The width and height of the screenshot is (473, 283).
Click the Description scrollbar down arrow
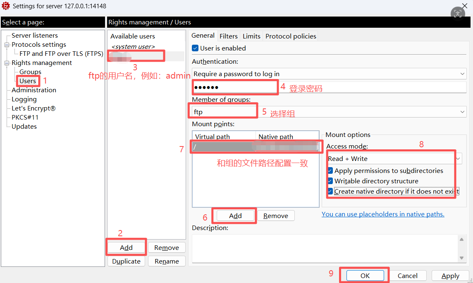pyautogui.click(x=461, y=258)
